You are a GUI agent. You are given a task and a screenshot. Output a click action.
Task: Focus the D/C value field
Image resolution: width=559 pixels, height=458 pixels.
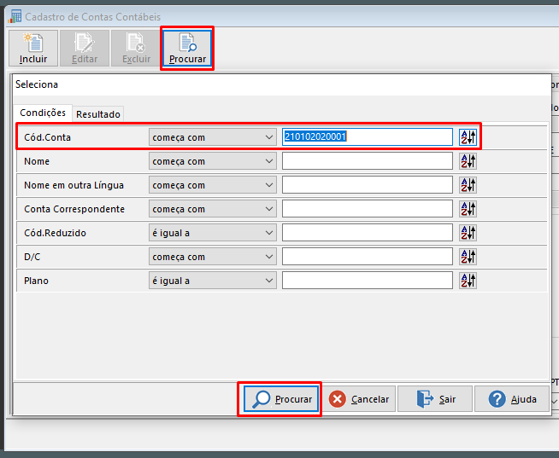[368, 257]
